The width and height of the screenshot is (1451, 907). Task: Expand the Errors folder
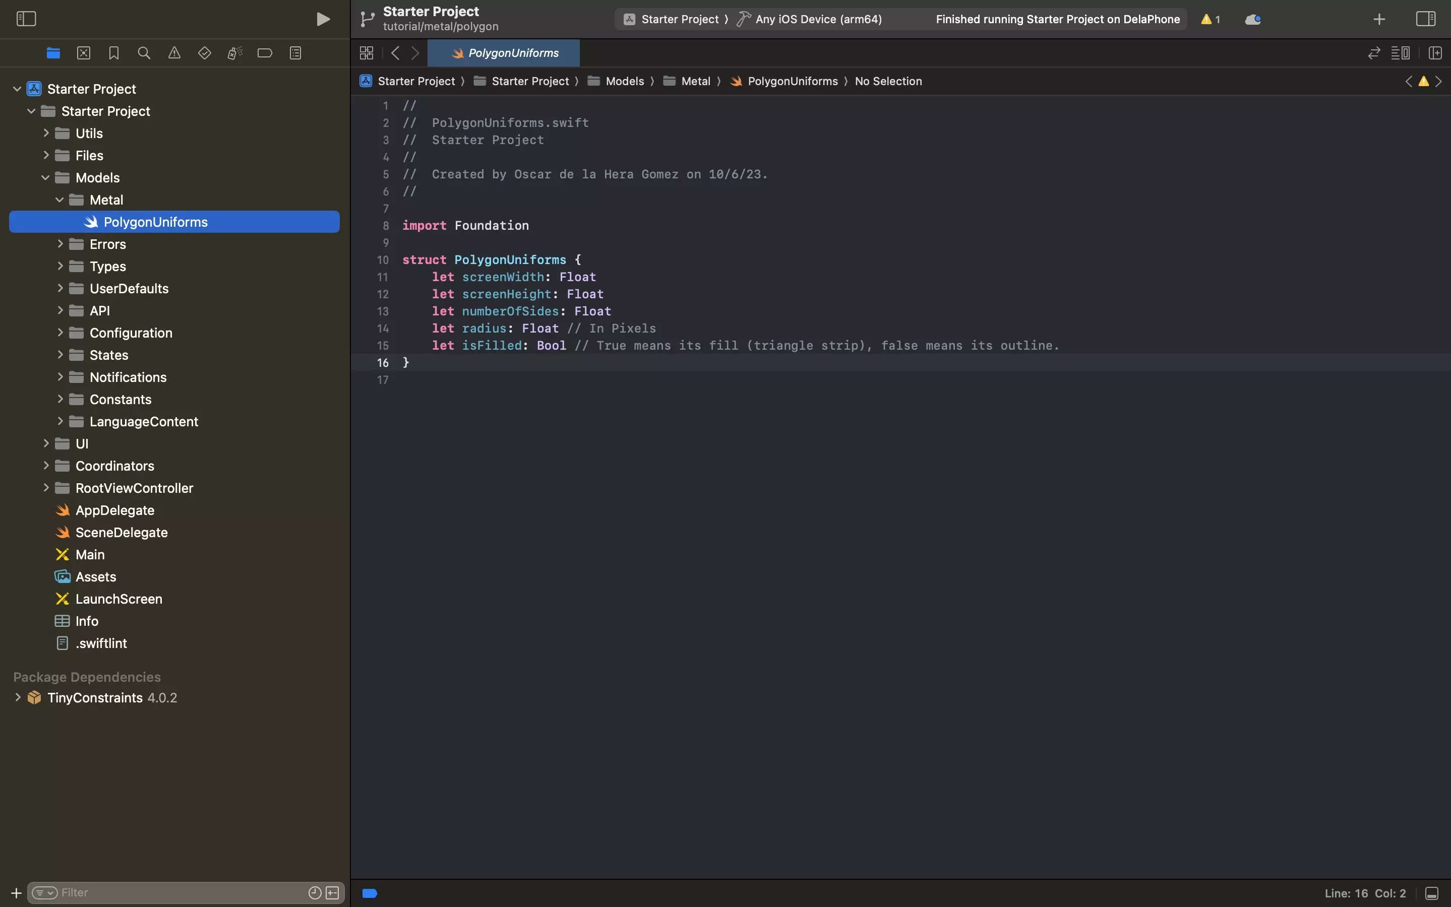(x=59, y=244)
